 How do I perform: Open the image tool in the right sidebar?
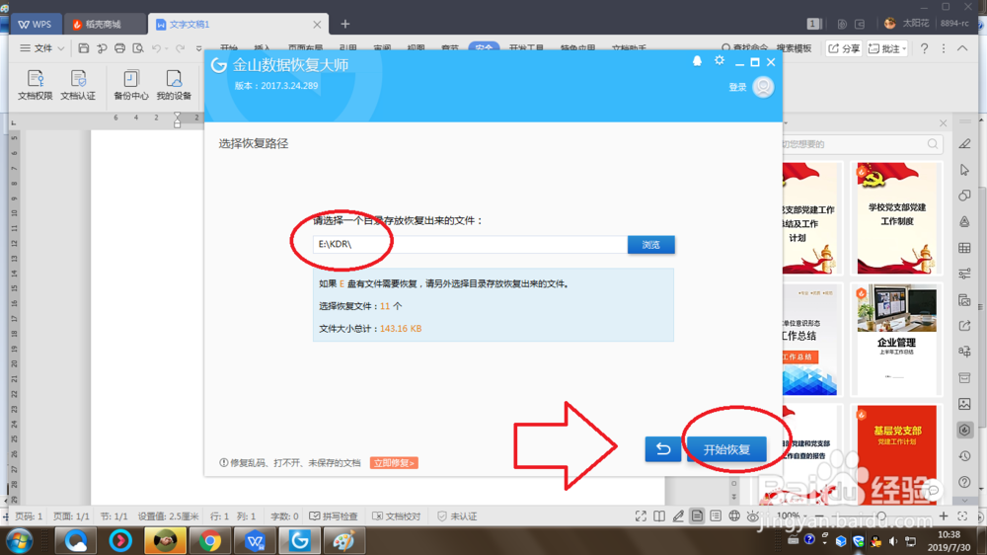(964, 404)
